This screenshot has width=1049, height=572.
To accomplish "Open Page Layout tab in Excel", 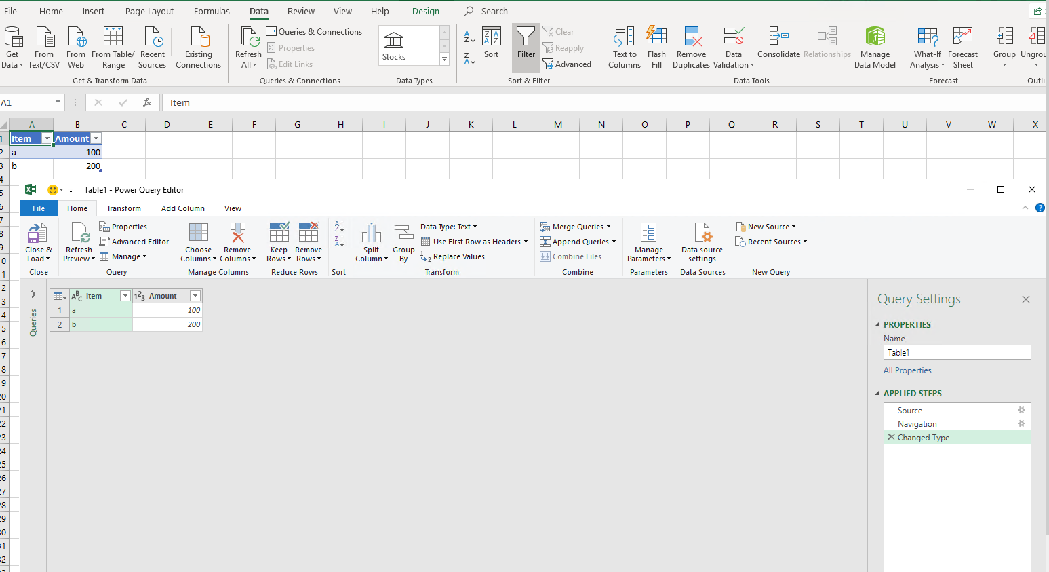I will (x=149, y=12).
